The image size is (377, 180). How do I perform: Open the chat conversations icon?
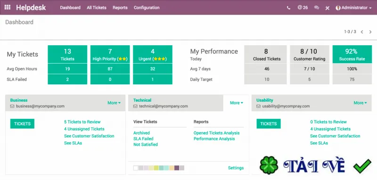pos(317,8)
